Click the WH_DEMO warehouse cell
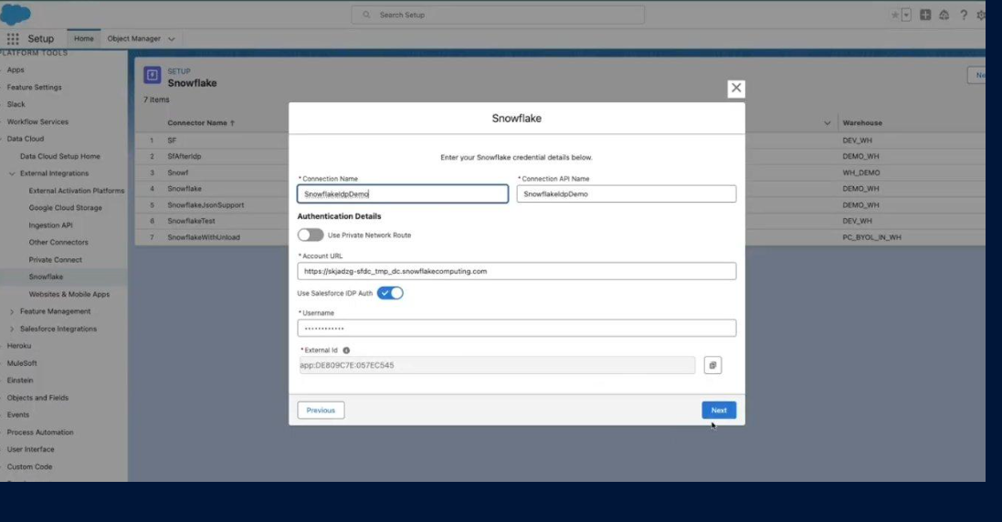Screen dimensions: 1002x522 click(860, 173)
